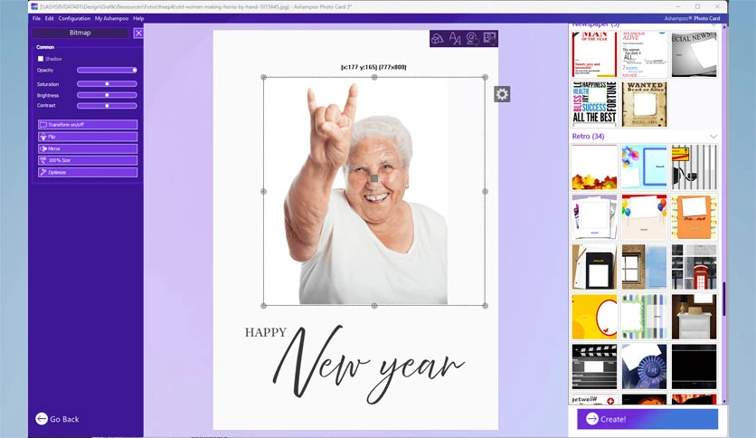Viewport: 756px width, 438px height.
Task: Select the text tool (AA icon)
Action: [455, 38]
